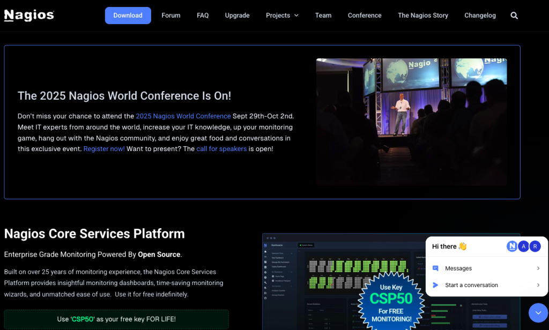Open the search magnifier icon
The width and height of the screenshot is (549, 330).
pyautogui.click(x=514, y=16)
